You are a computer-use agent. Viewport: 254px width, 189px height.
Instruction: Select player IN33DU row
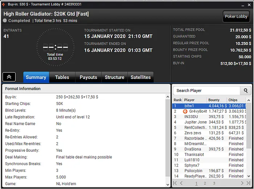pyautogui.click(x=209, y=117)
